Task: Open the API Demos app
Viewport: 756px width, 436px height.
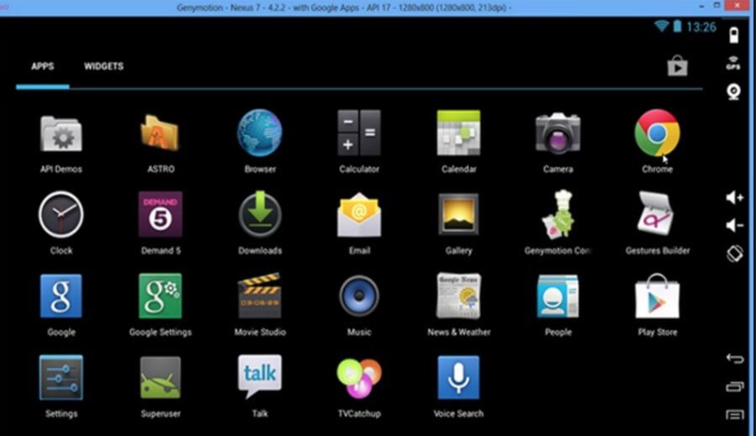Action: click(61, 134)
